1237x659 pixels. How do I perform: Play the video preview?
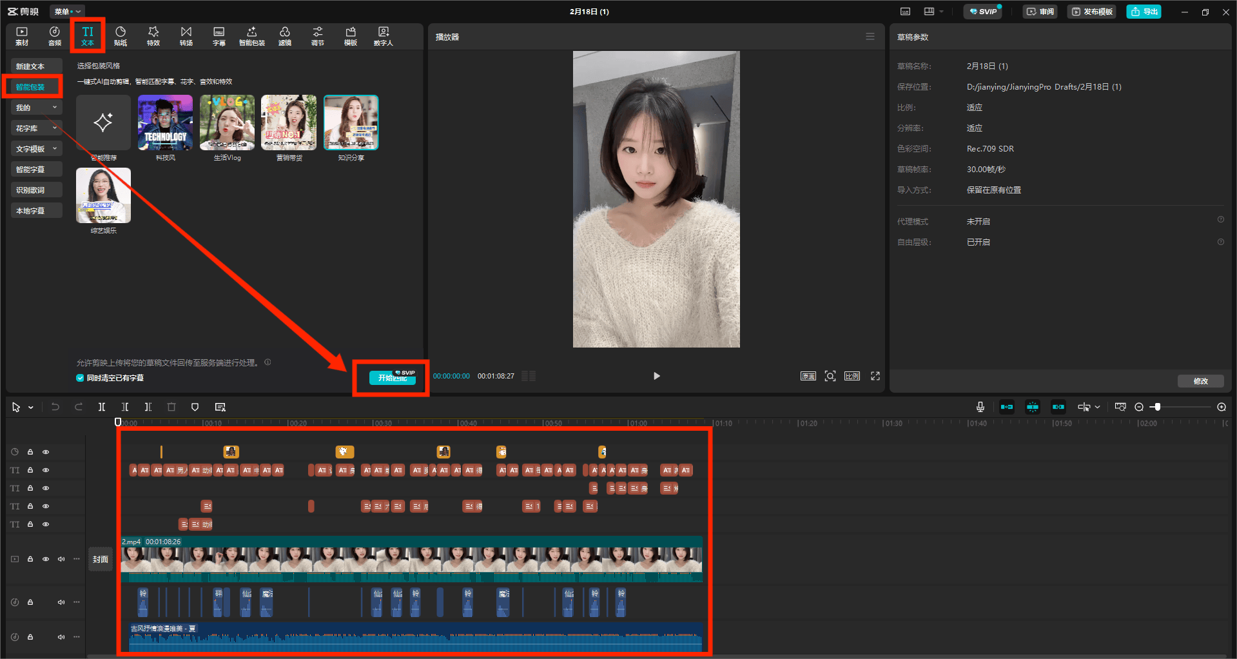[656, 376]
